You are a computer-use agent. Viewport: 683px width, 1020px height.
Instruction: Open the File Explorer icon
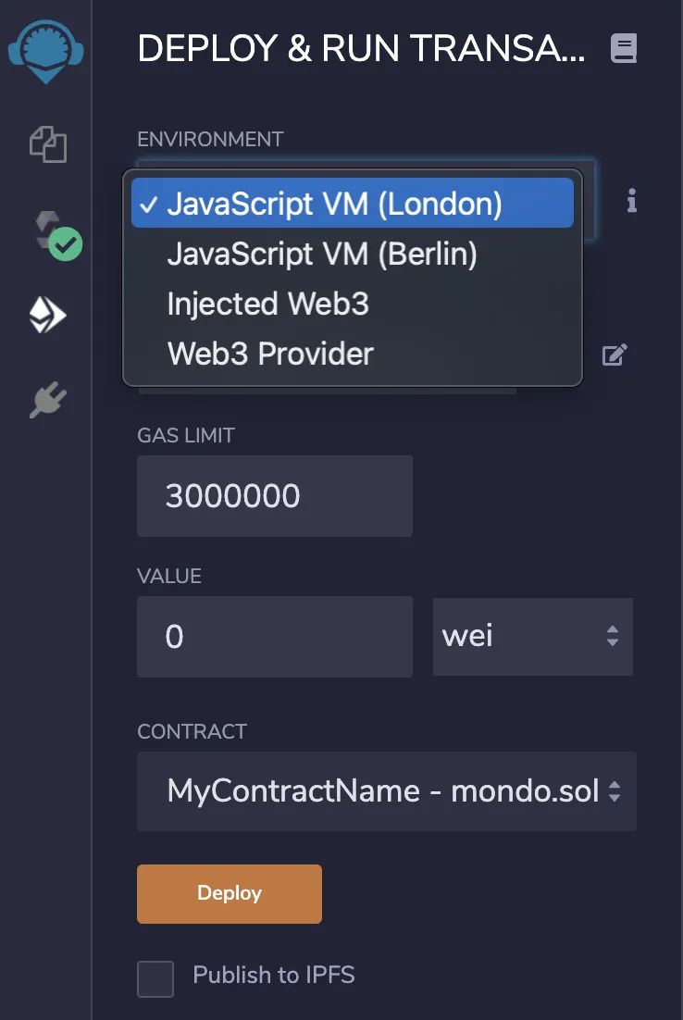tap(48, 143)
